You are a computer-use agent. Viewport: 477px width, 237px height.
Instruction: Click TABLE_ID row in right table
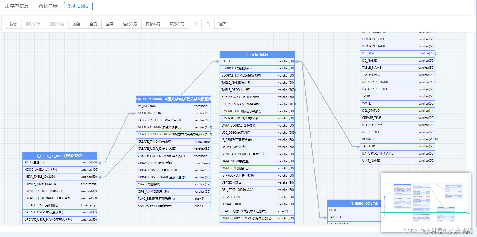[398, 146]
